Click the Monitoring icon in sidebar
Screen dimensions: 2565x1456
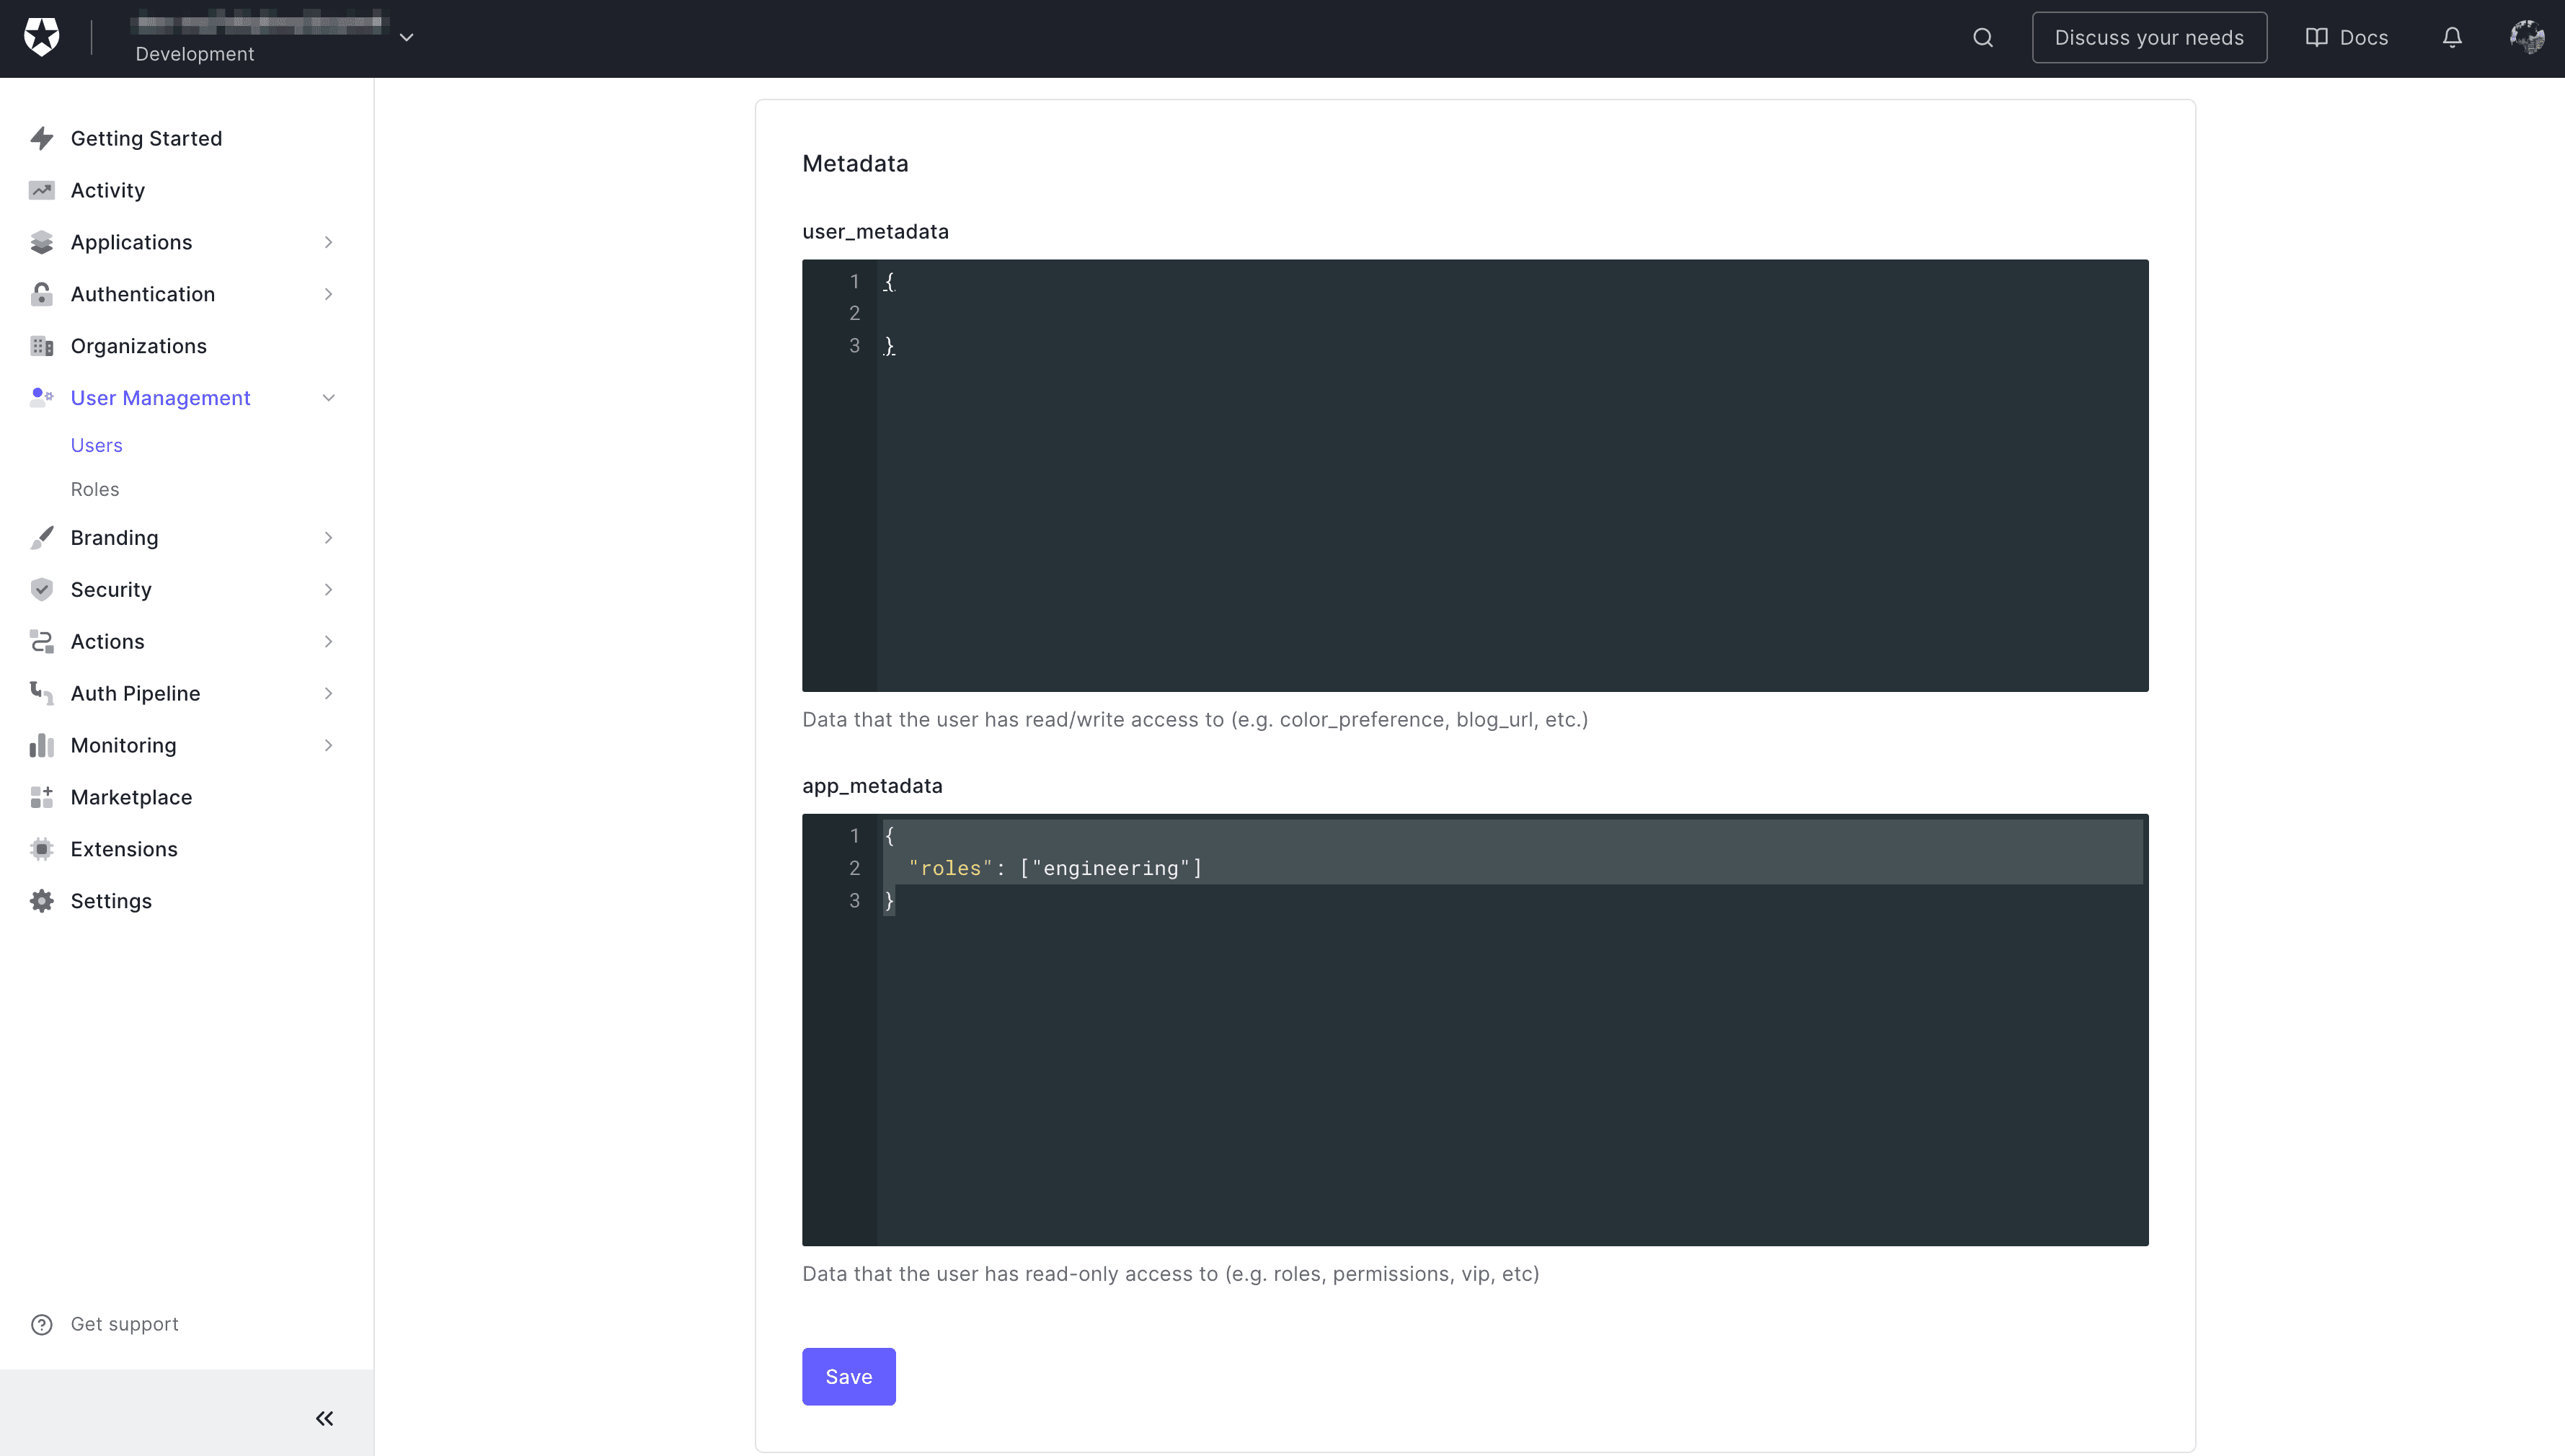click(44, 745)
